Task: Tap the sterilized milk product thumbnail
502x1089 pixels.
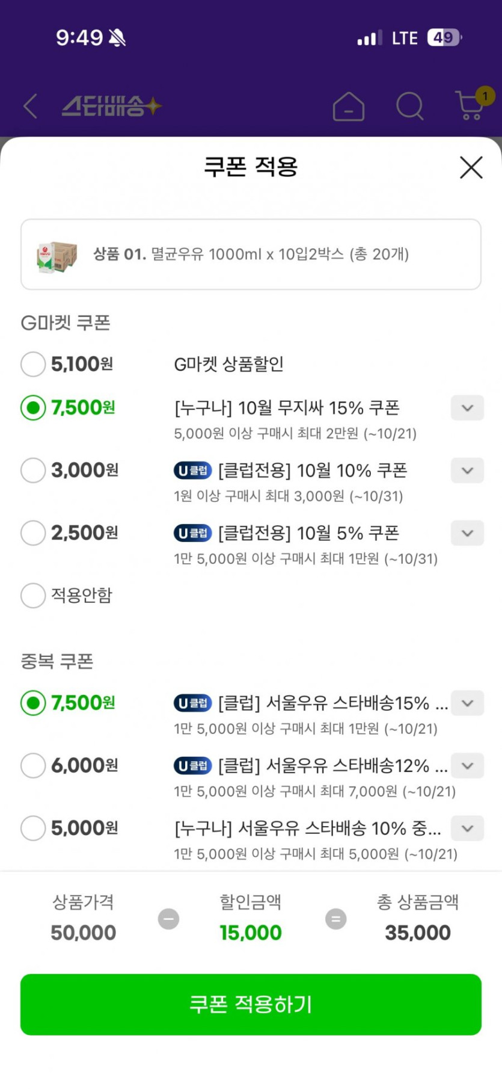Action: point(57,255)
